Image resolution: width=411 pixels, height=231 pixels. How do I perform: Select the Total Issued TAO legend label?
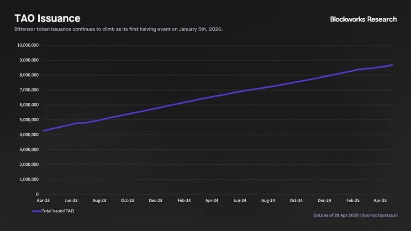[x=58, y=211]
